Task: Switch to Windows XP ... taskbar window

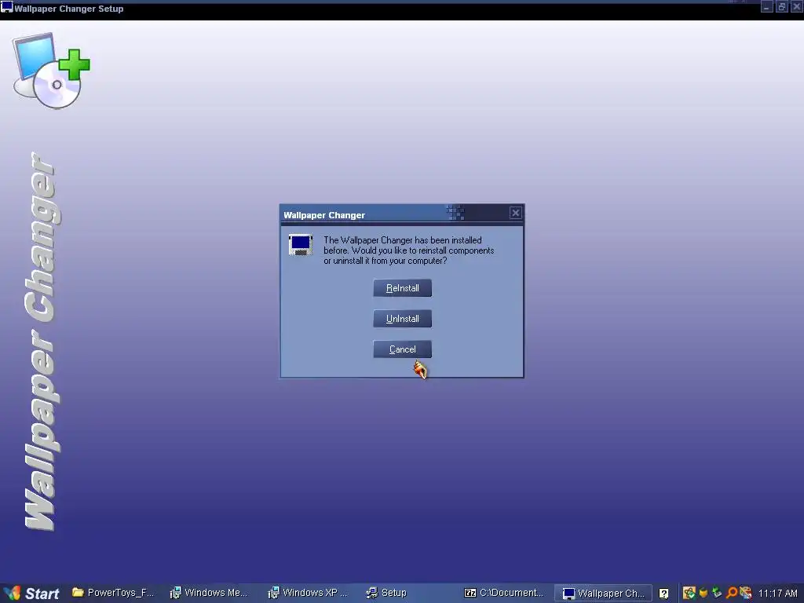Action: 308,593
